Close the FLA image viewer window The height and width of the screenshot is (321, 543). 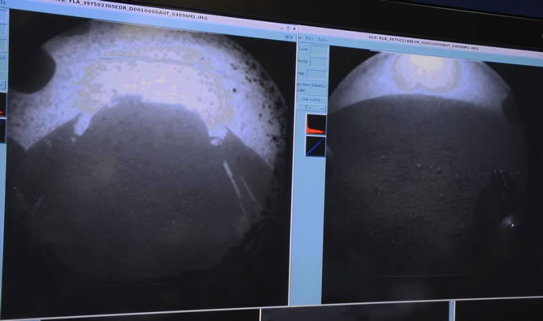294,28
